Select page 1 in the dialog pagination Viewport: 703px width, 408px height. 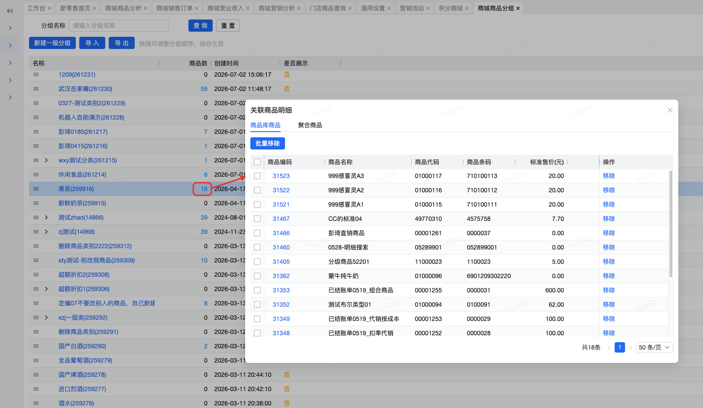[x=620, y=347]
